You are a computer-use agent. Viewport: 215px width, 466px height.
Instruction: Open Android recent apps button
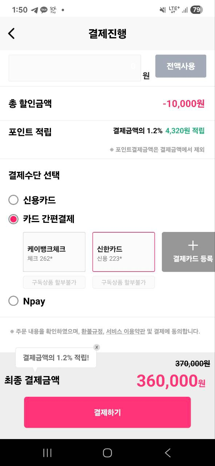pyautogui.click(x=47, y=453)
